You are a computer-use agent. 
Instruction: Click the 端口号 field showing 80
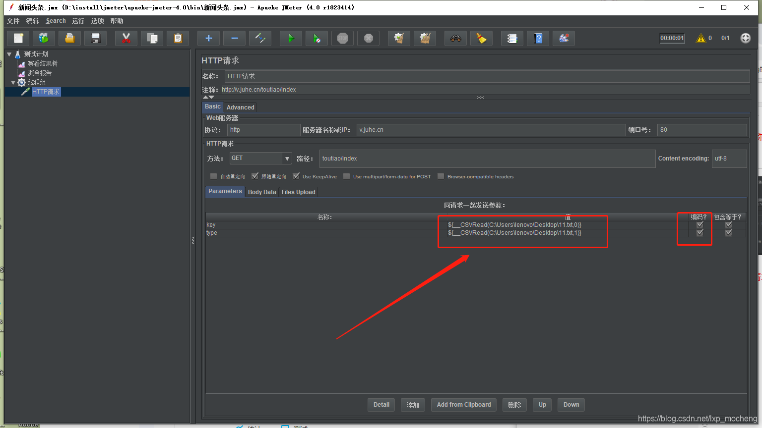[702, 130]
